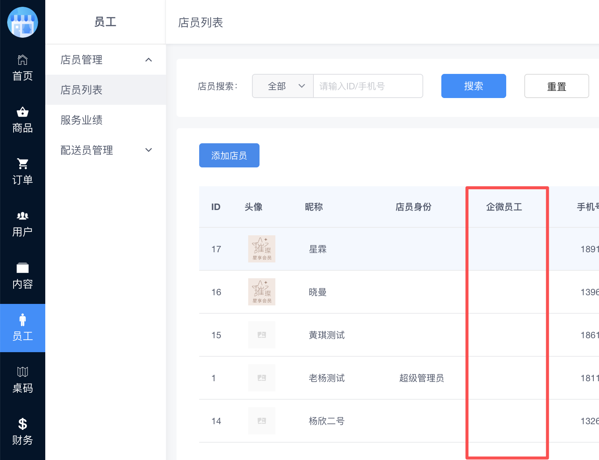This screenshot has width=599, height=460.
Task: Open the 全部 search type dropdown
Action: point(283,86)
